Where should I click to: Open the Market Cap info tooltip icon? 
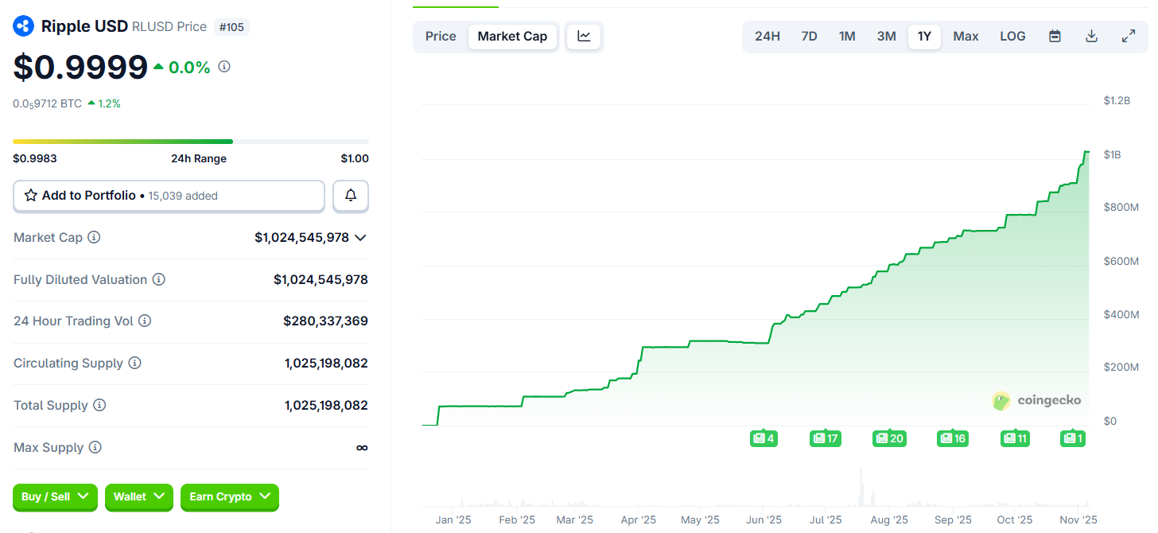(x=95, y=237)
